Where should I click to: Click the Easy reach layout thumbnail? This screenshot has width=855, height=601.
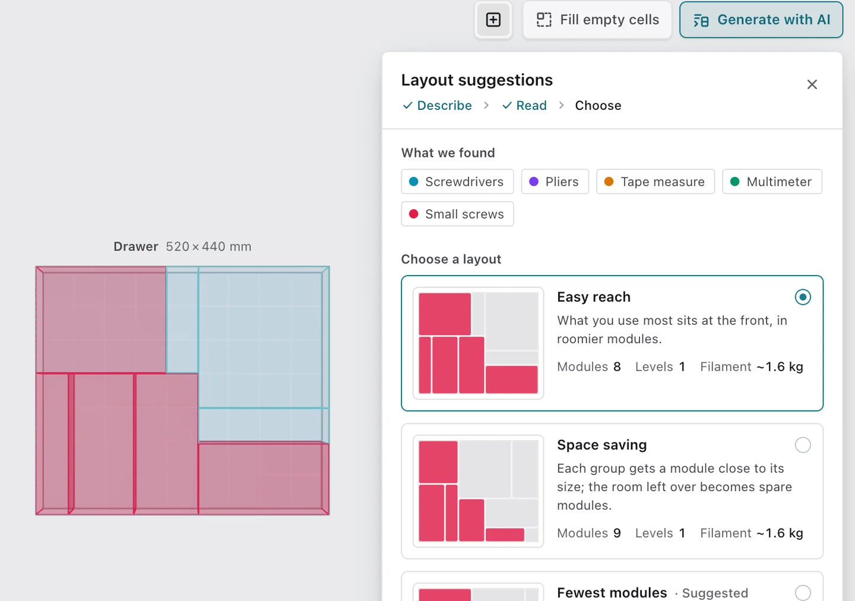[479, 343]
